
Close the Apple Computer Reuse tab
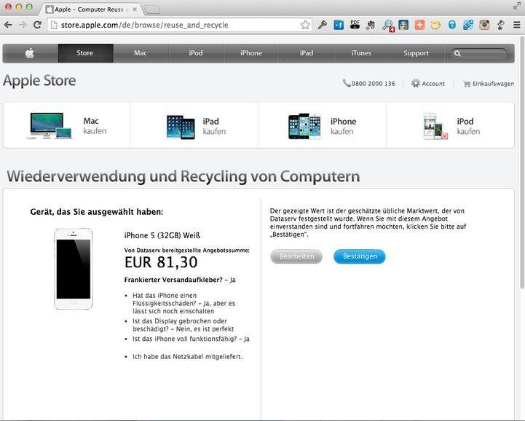pyautogui.click(x=135, y=9)
